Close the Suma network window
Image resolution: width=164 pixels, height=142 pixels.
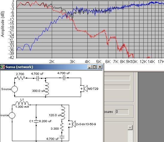[100, 67]
